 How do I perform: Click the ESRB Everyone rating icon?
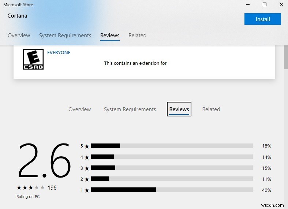(x=33, y=59)
